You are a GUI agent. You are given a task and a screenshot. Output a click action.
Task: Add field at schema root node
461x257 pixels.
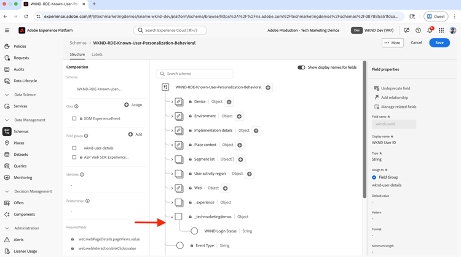pyautogui.click(x=268, y=88)
